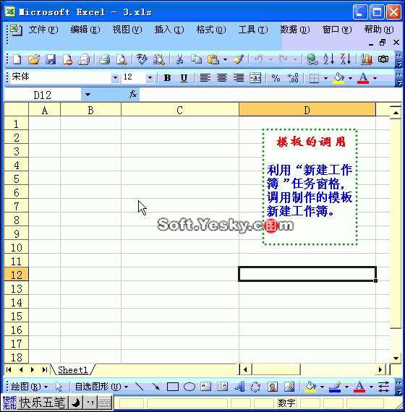Screen dimensions: 405x412
Task: Toggle Underline formatting
Action: 184,78
